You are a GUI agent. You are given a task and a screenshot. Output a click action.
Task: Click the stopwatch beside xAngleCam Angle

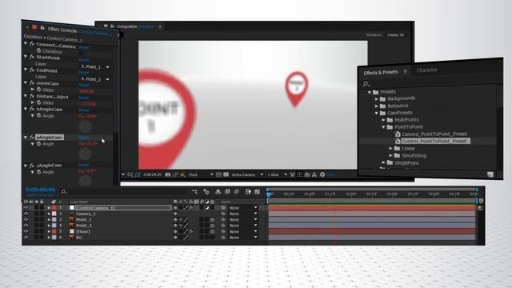(39, 115)
